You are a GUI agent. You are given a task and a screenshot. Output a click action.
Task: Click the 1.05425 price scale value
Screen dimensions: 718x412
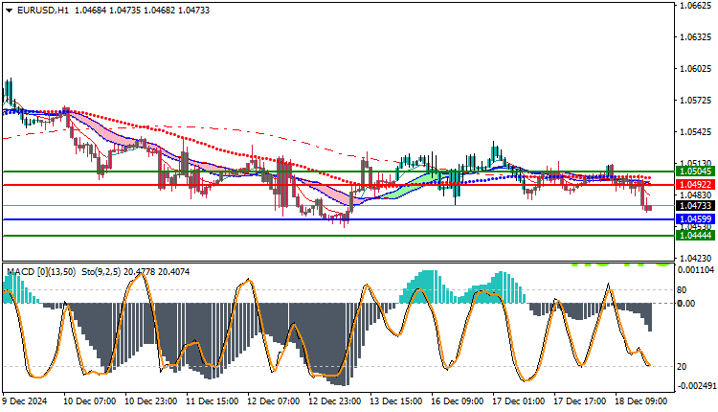click(x=696, y=132)
